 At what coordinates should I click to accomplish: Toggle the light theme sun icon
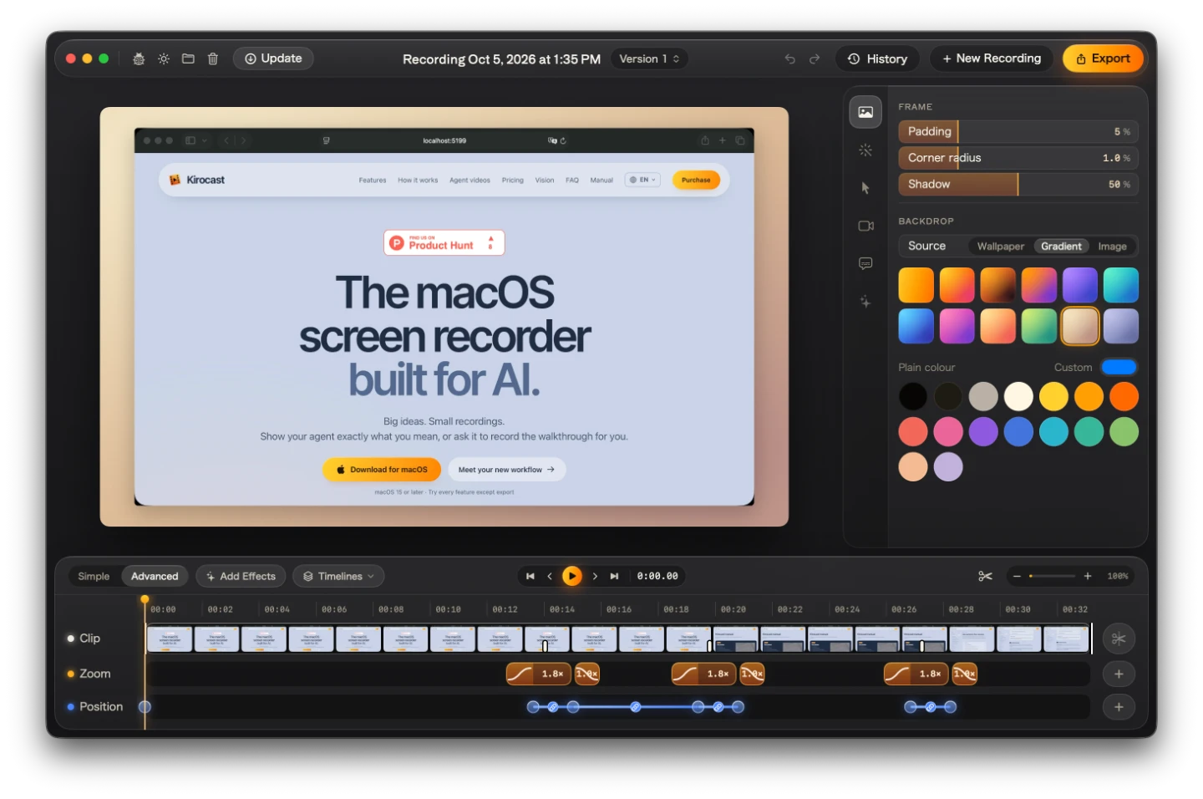click(x=164, y=59)
